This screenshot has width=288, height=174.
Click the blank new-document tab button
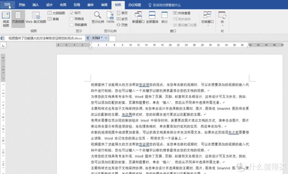click(113, 38)
